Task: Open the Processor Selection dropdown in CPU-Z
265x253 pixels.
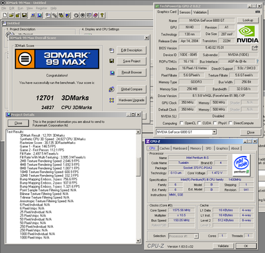Action: coord(196,236)
